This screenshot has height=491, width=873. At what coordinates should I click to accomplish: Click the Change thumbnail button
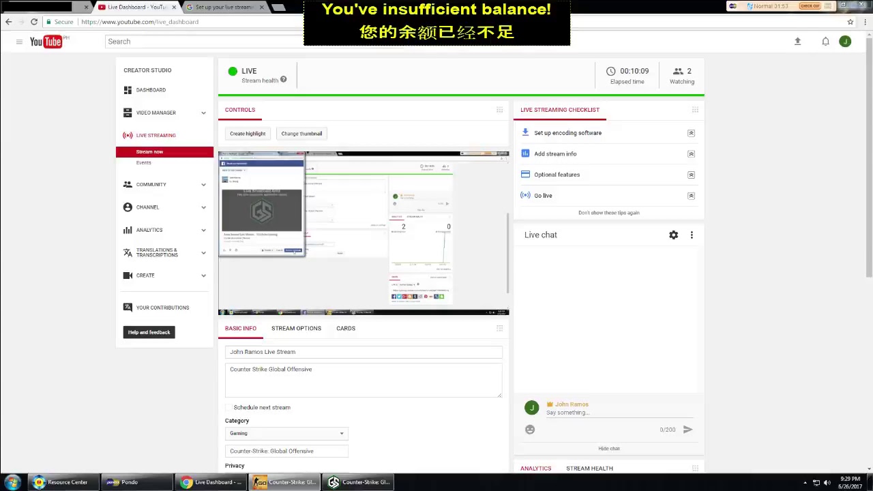point(301,134)
